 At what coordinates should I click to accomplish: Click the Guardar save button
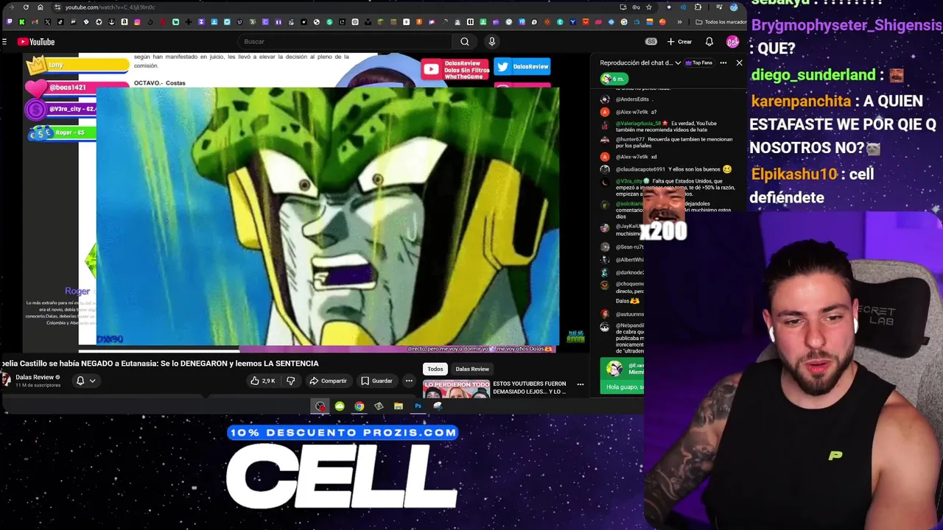point(376,381)
